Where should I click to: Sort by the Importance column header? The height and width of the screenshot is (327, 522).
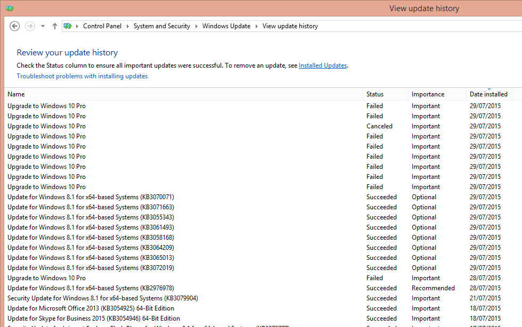(x=437, y=94)
